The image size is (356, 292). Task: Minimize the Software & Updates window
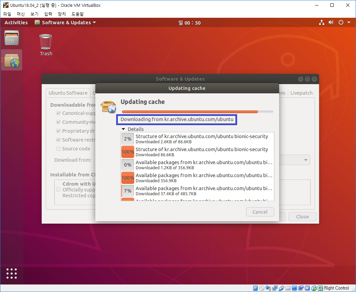tap(300, 79)
